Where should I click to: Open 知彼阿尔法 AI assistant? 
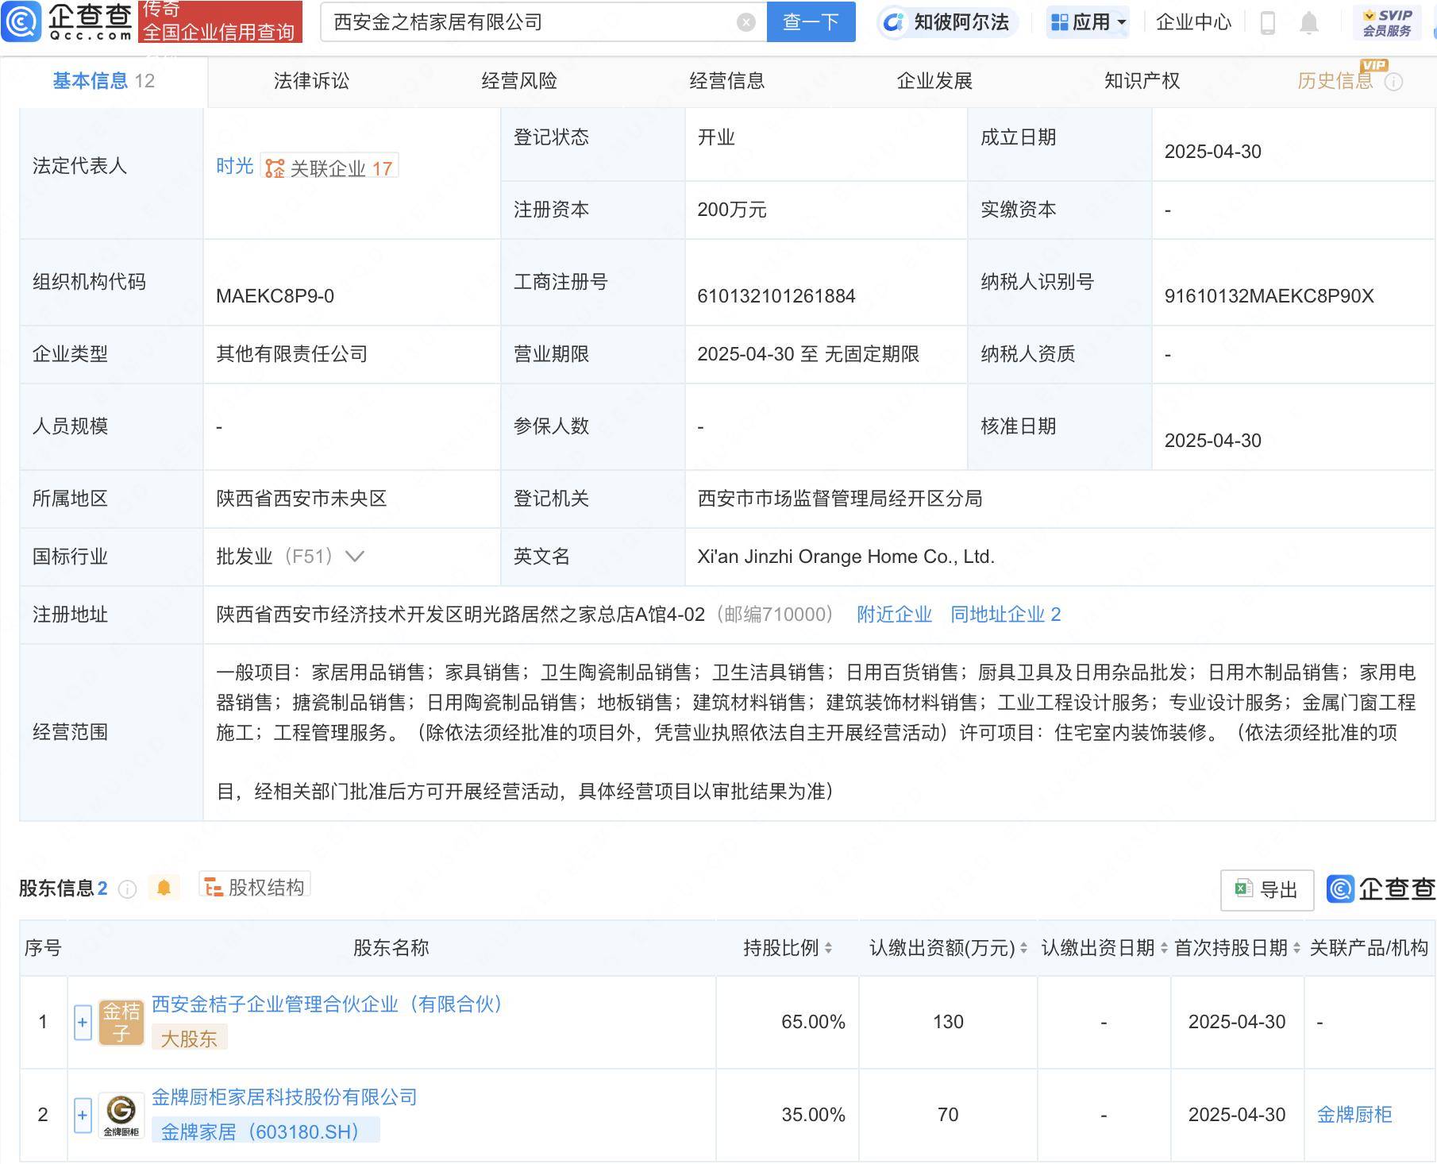coord(948,22)
